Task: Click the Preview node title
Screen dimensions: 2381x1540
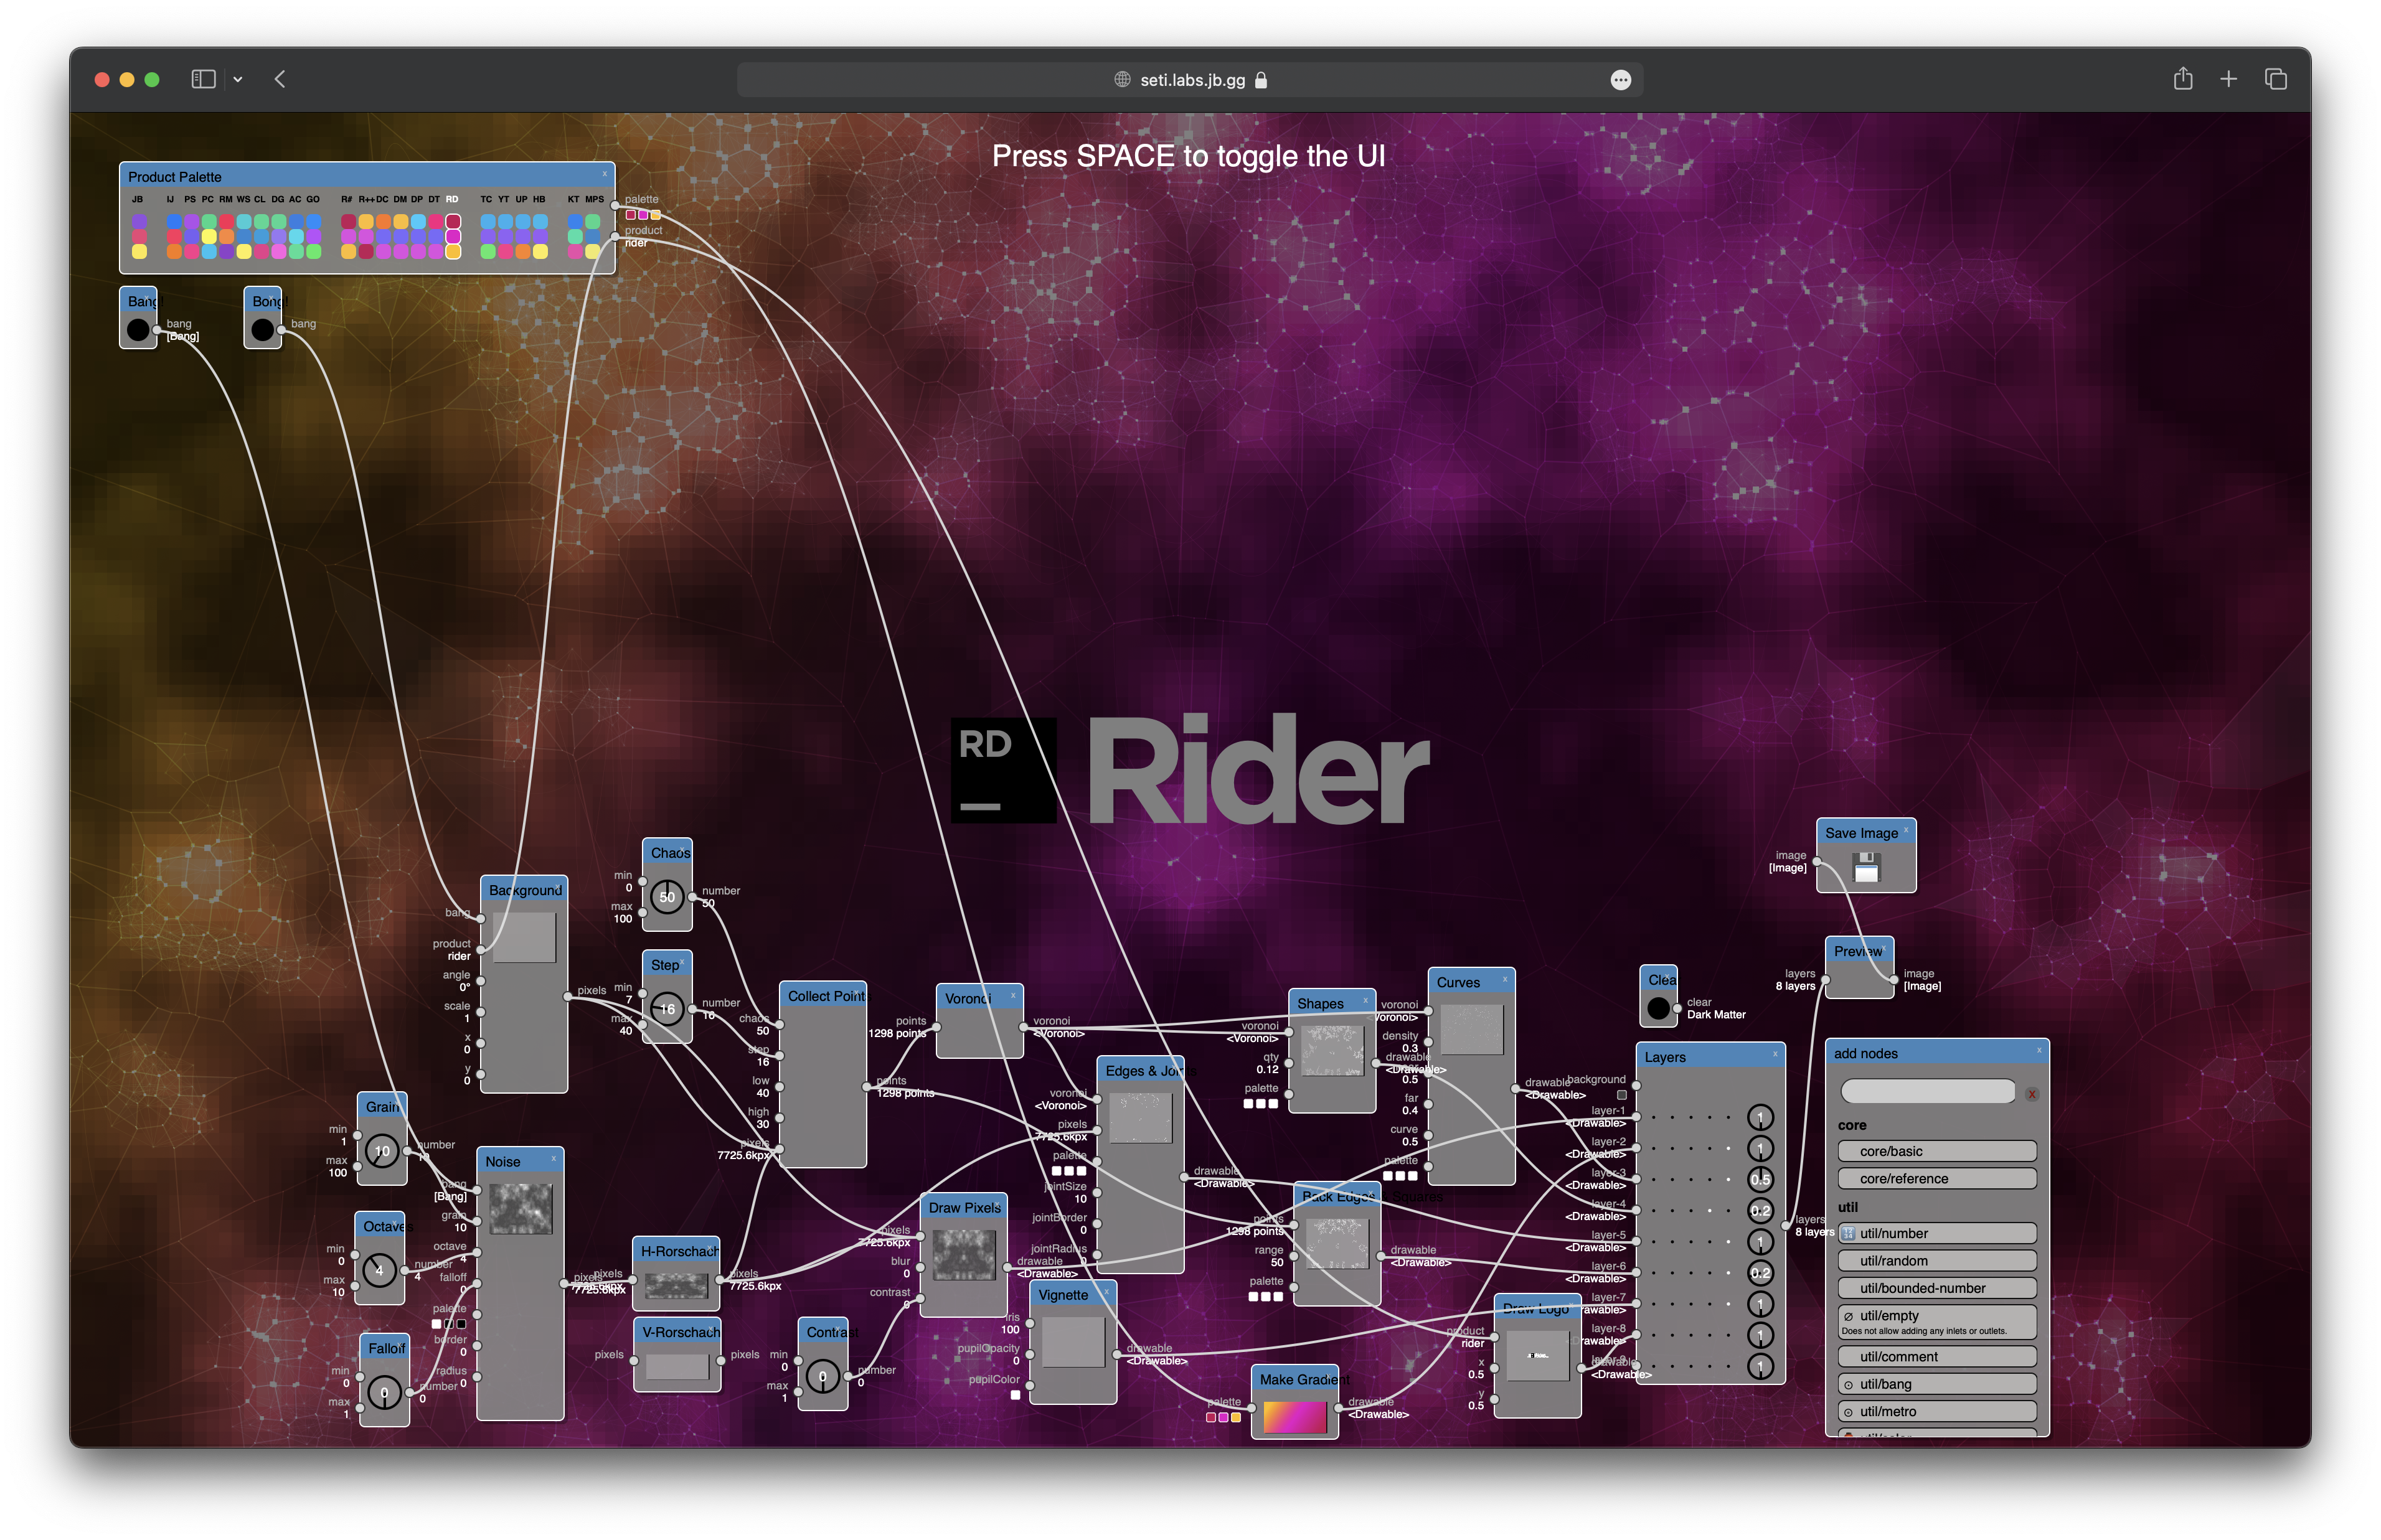Action: [1858, 951]
